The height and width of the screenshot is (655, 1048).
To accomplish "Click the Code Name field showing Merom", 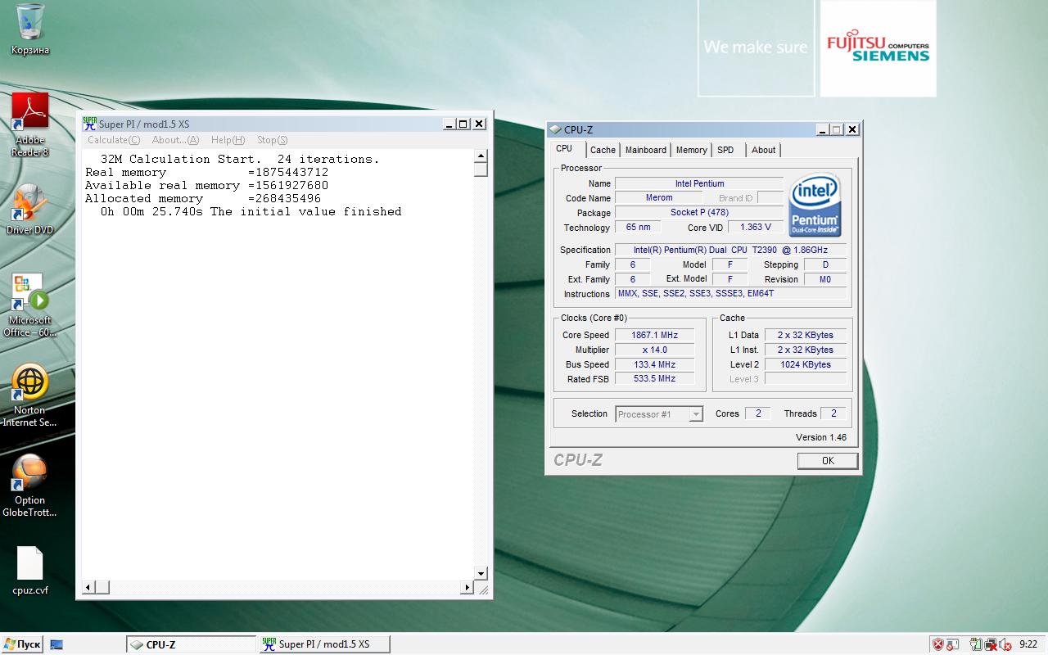I will 659,198.
